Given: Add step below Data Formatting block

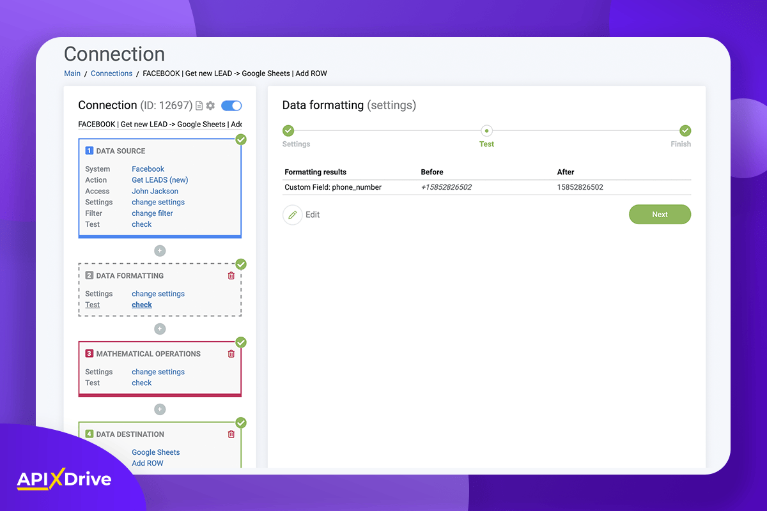Looking at the screenshot, I should [160, 329].
